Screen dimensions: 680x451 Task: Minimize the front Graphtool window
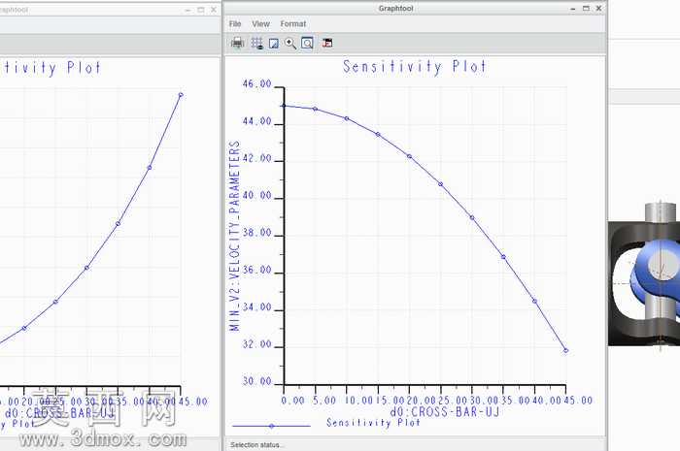pos(573,9)
